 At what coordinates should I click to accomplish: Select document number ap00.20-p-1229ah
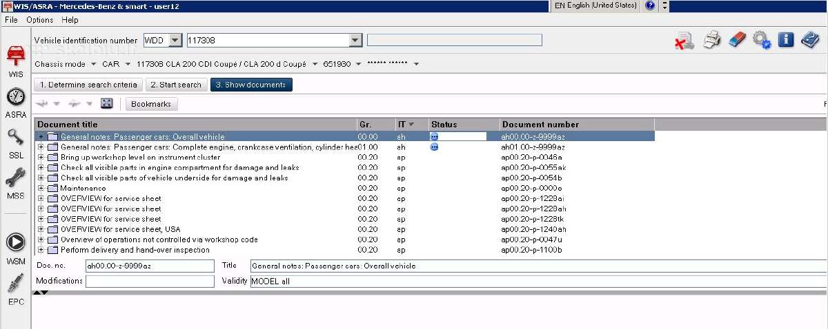point(534,209)
